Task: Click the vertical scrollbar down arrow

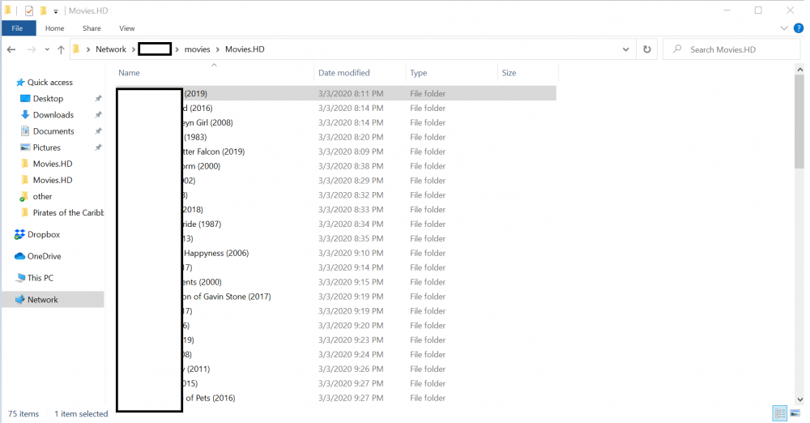Action: [x=799, y=399]
